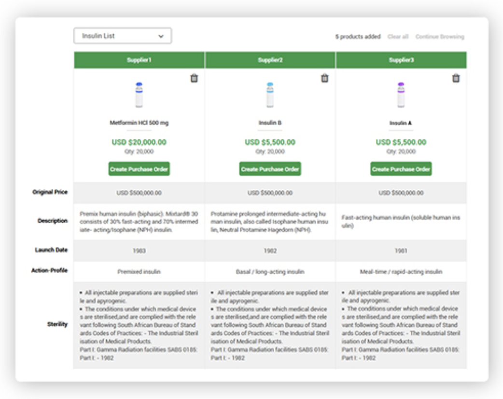
Task: Click the Supplier1 column header
Action: [x=139, y=59]
